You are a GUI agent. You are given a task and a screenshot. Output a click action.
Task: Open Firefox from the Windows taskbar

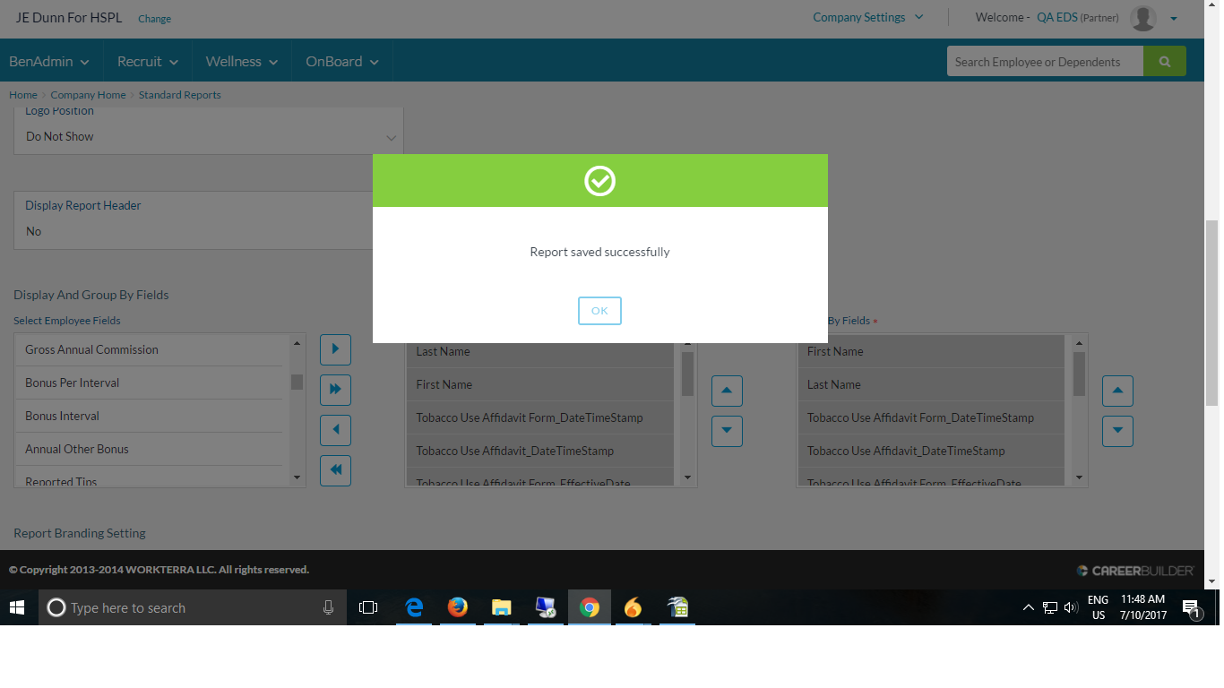tap(457, 607)
